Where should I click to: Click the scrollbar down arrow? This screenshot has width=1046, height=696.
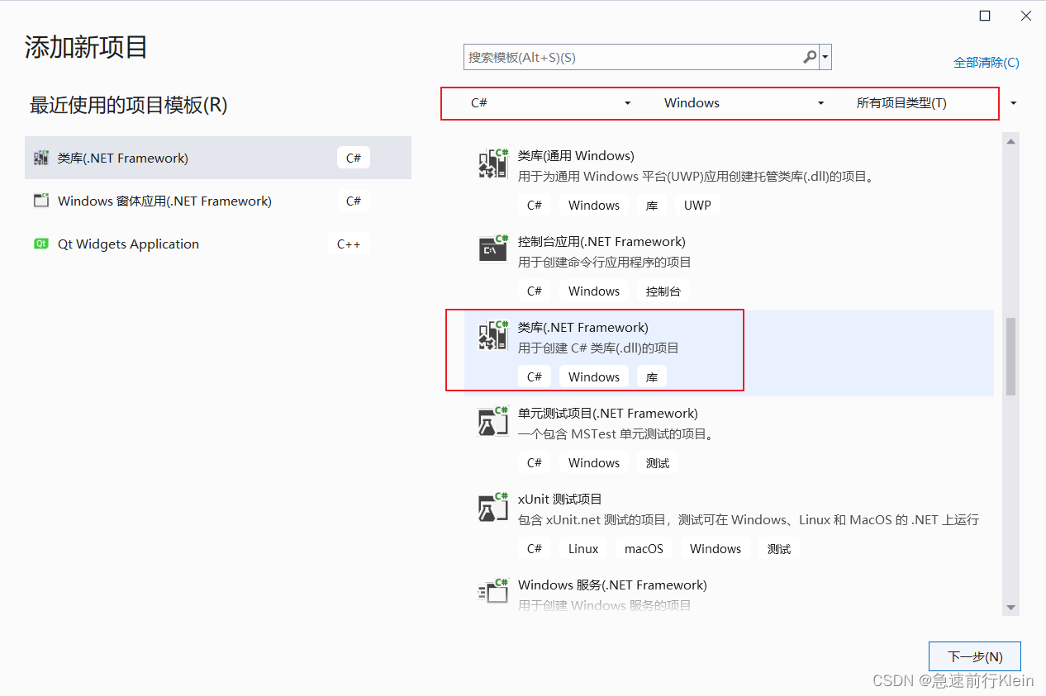[1010, 608]
